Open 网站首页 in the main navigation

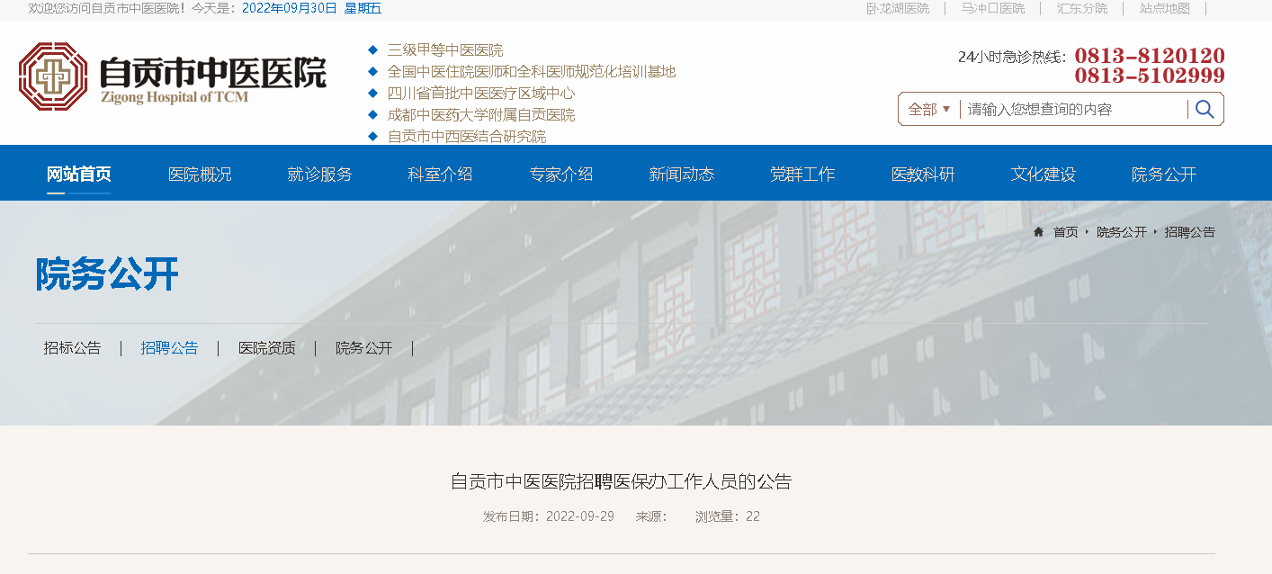pos(79,175)
